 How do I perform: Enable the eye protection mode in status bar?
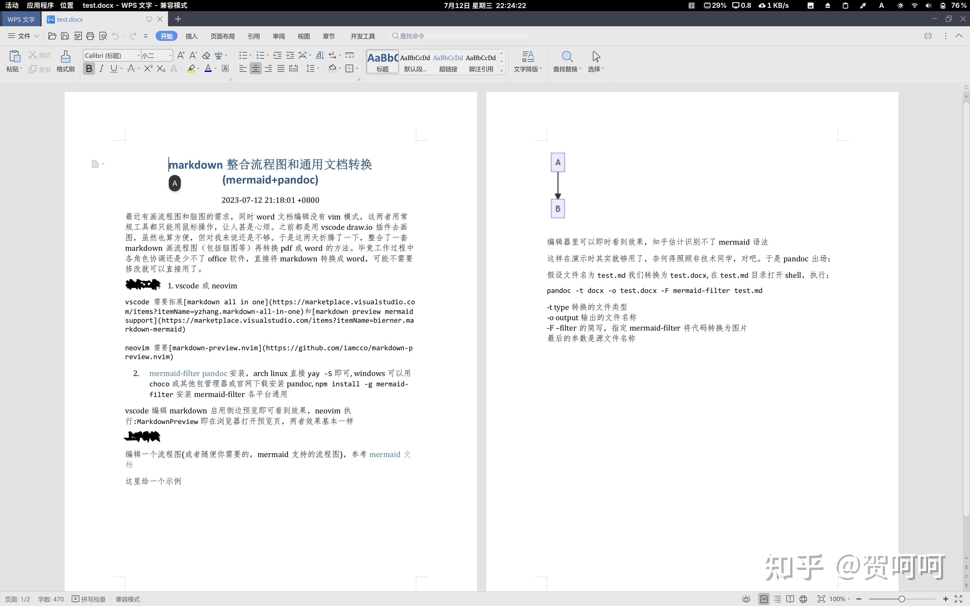[x=746, y=599]
